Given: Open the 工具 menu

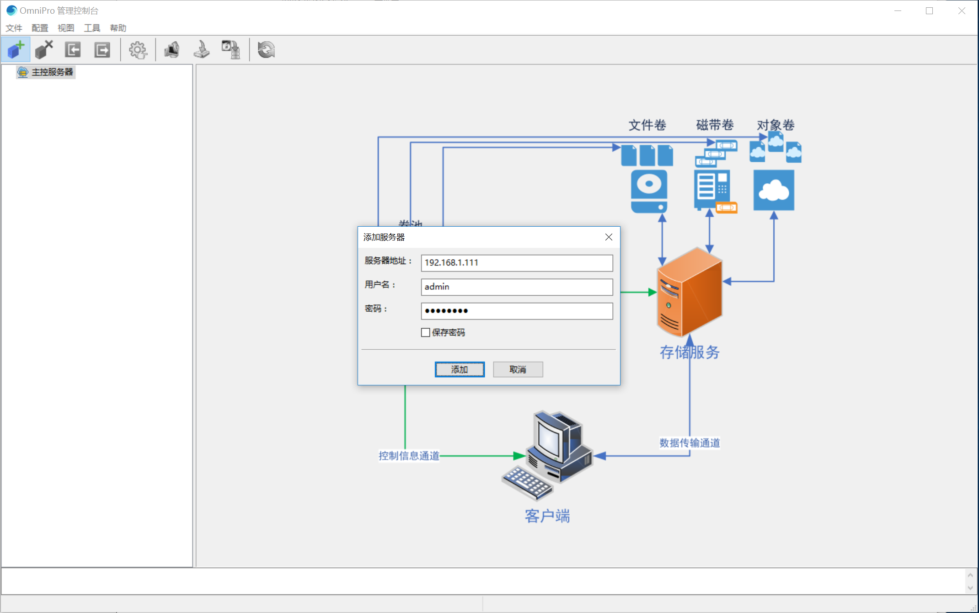Looking at the screenshot, I should click(x=92, y=28).
